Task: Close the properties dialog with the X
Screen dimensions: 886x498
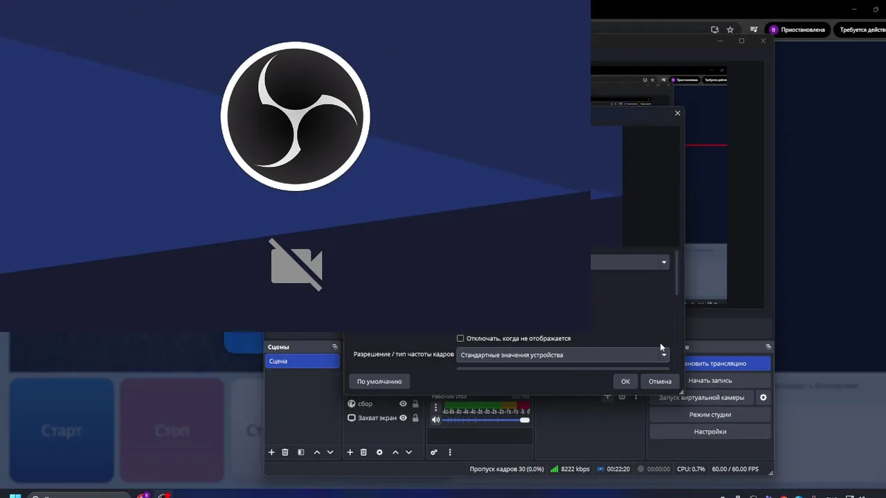Action: coord(678,113)
